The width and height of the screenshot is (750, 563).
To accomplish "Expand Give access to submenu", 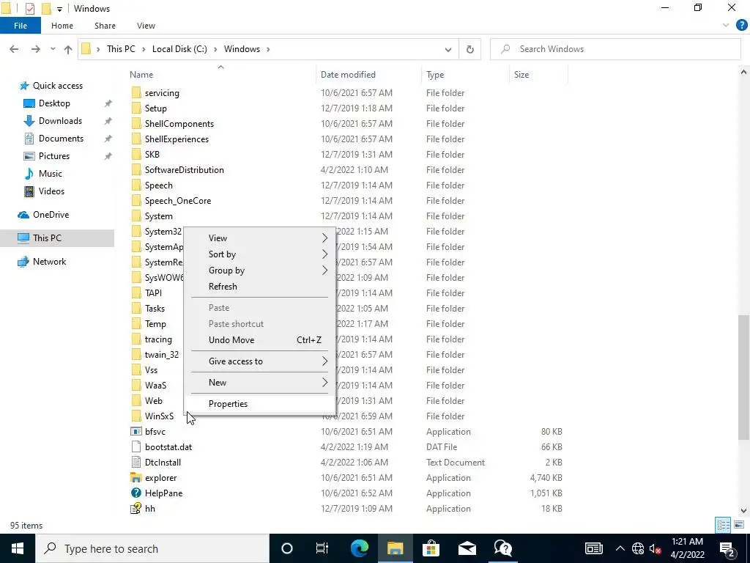I will [x=260, y=361].
